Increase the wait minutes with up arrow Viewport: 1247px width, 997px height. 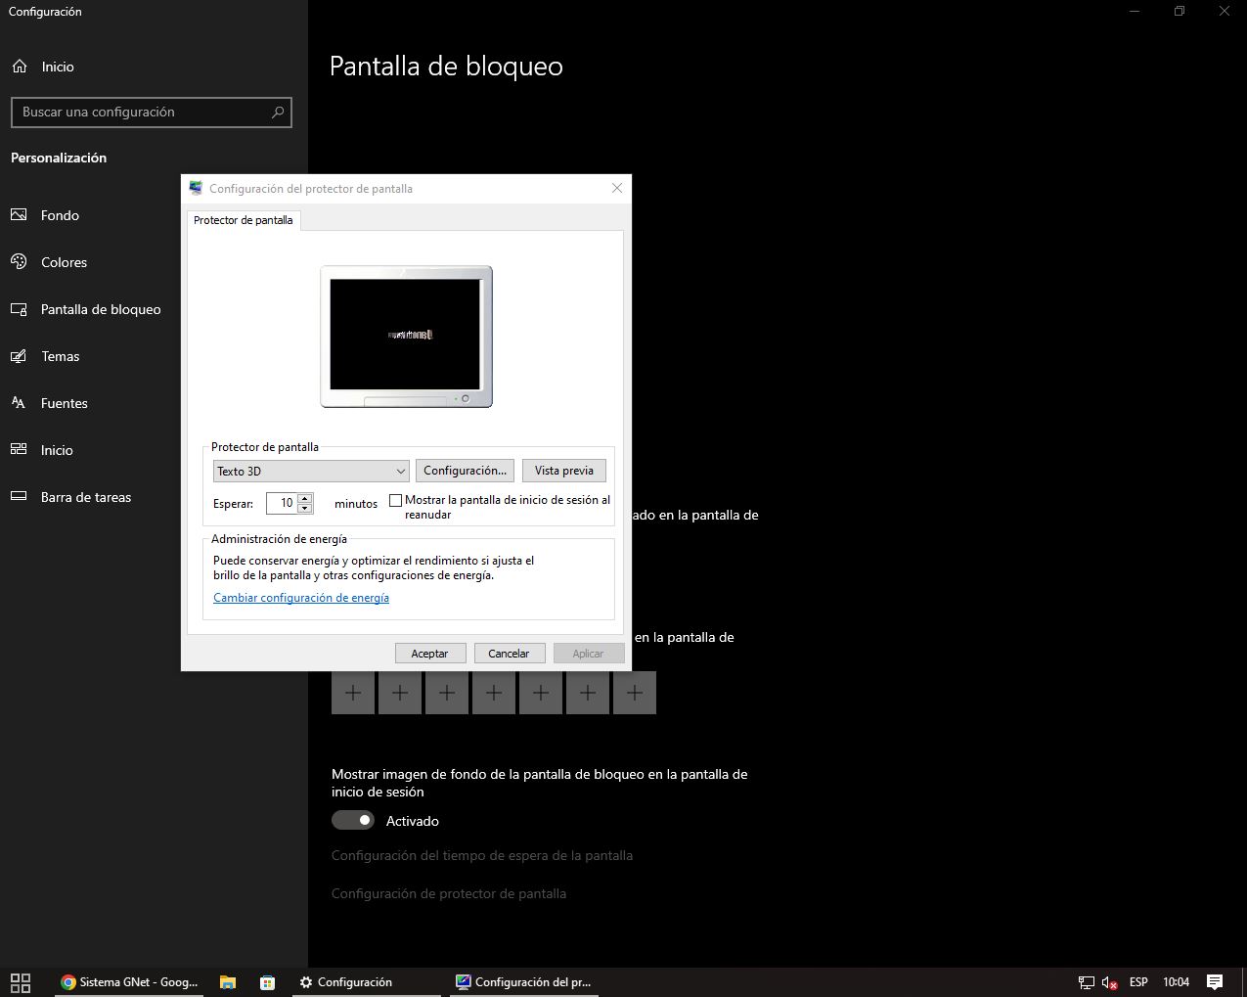[x=305, y=498]
